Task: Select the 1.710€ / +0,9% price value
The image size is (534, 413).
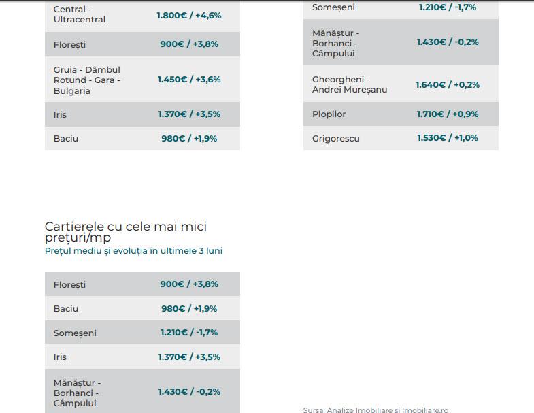Action: [x=448, y=114]
